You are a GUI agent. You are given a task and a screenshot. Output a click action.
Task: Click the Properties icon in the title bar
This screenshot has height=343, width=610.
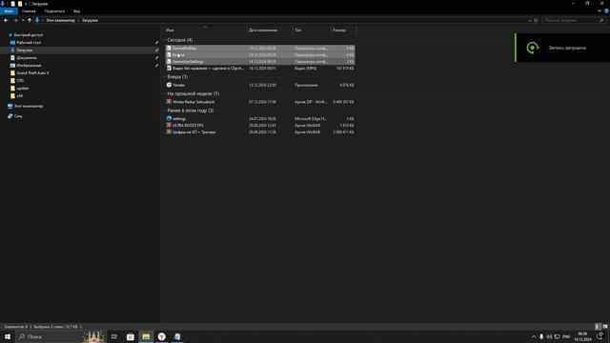[x=12, y=4]
